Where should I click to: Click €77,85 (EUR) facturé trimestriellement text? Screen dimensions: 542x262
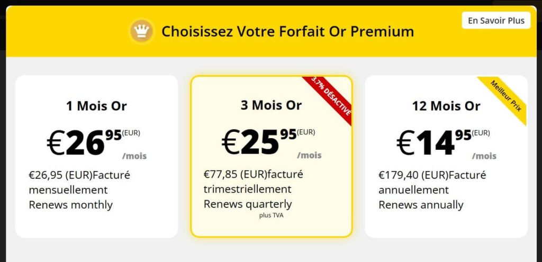click(254, 182)
